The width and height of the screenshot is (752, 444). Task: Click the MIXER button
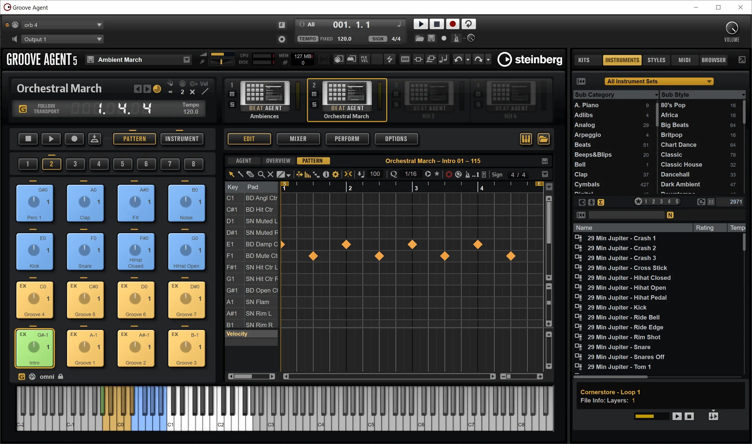298,139
